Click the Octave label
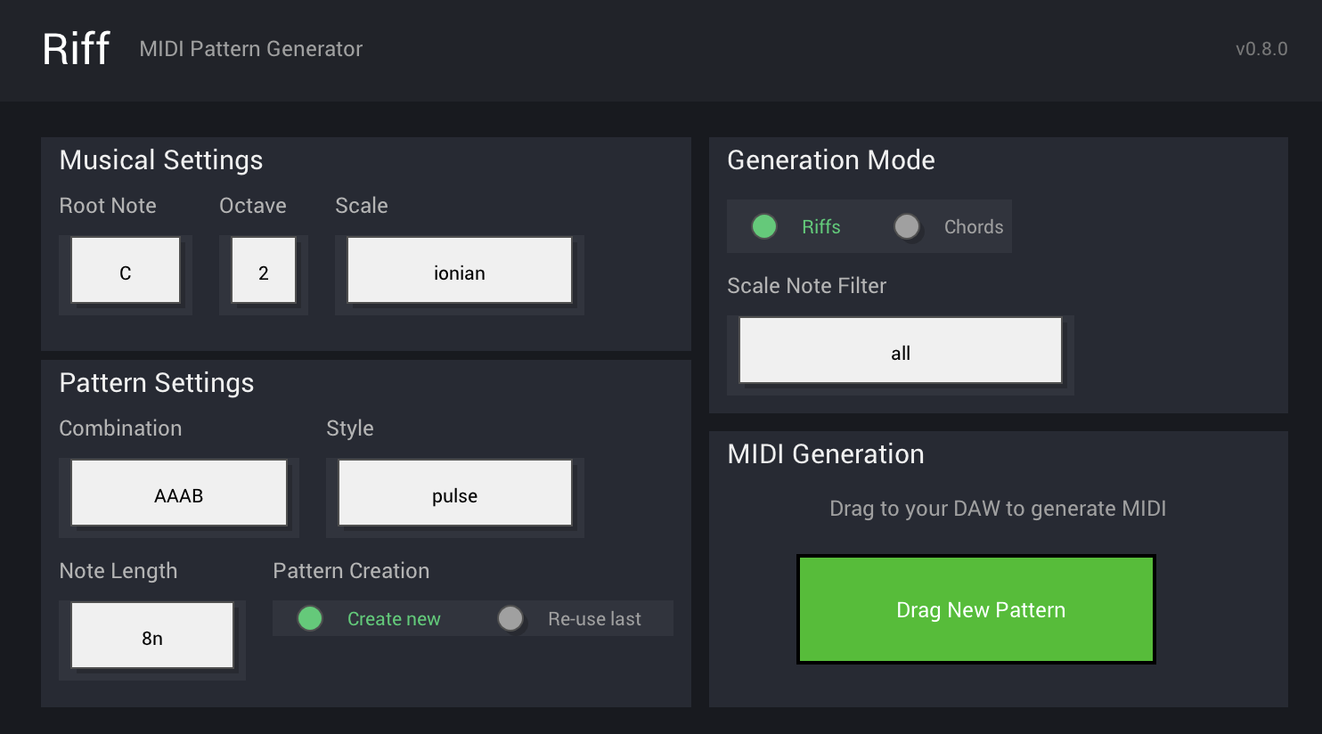 253,206
